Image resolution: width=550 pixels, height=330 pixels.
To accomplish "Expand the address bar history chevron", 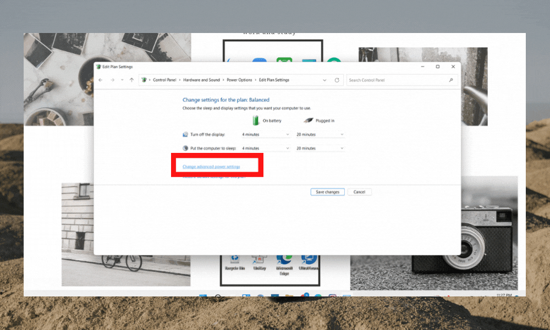I will (x=324, y=80).
